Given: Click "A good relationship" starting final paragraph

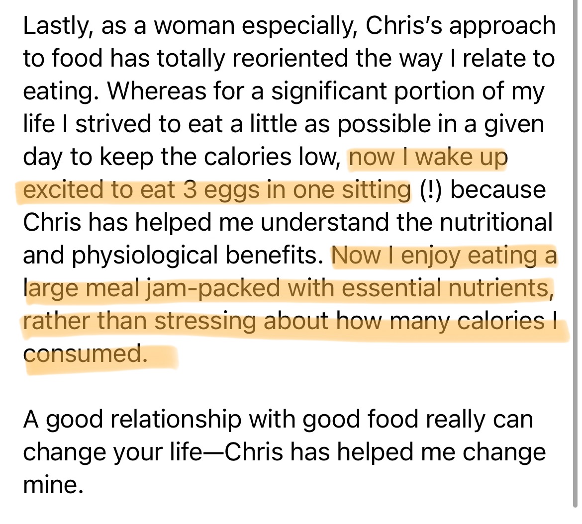Looking at the screenshot, I should (132, 419).
